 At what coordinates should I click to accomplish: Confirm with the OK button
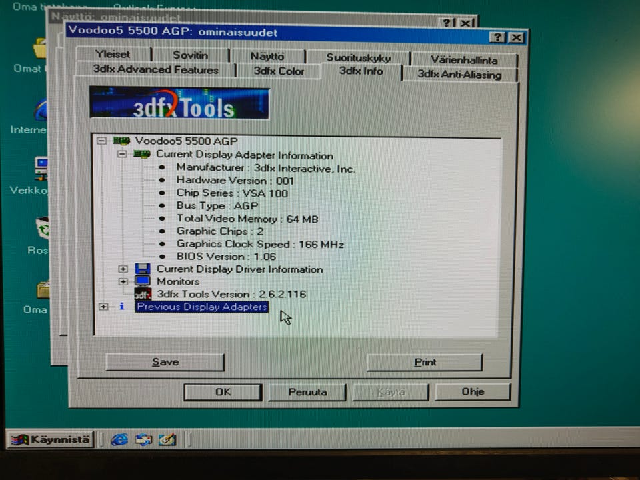pos(223,392)
